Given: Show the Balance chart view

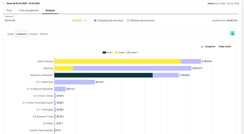Looking at the screenshot, I should [44, 34].
